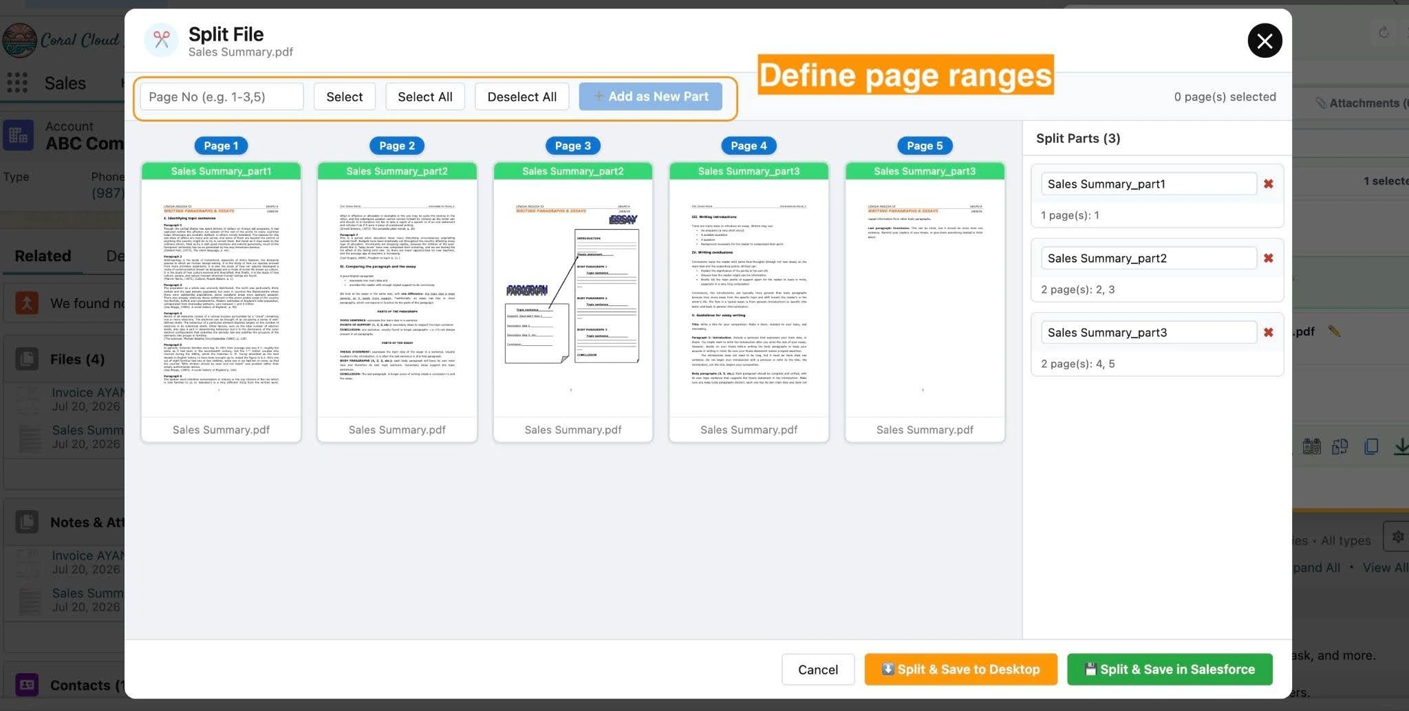Select the Page 3 diagram thumbnail
This screenshot has height=711, width=1409.
pyautogui.click(x=573, y=302)
